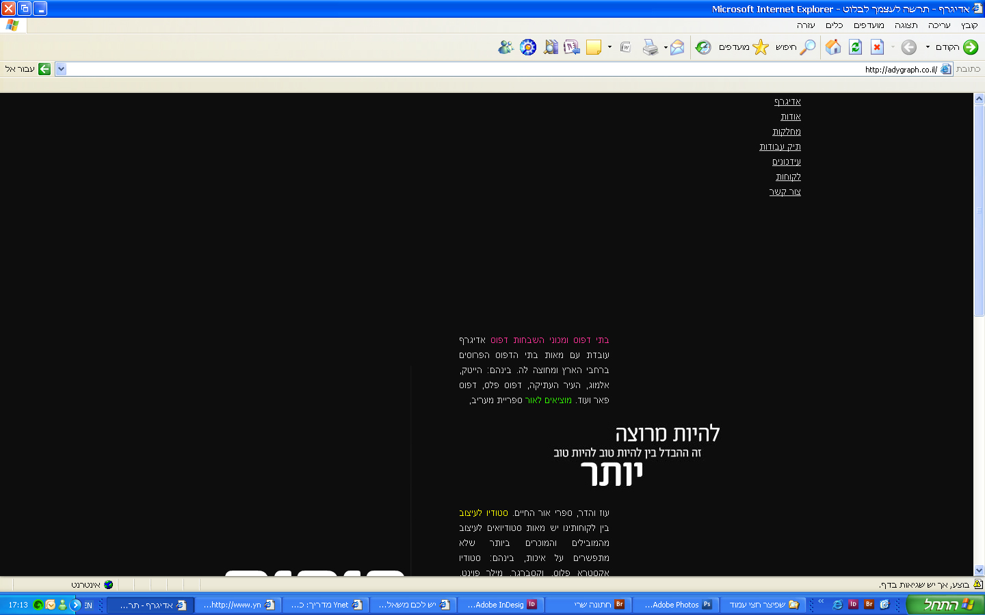Click the Internet zone globe icon

click(108, 584)
